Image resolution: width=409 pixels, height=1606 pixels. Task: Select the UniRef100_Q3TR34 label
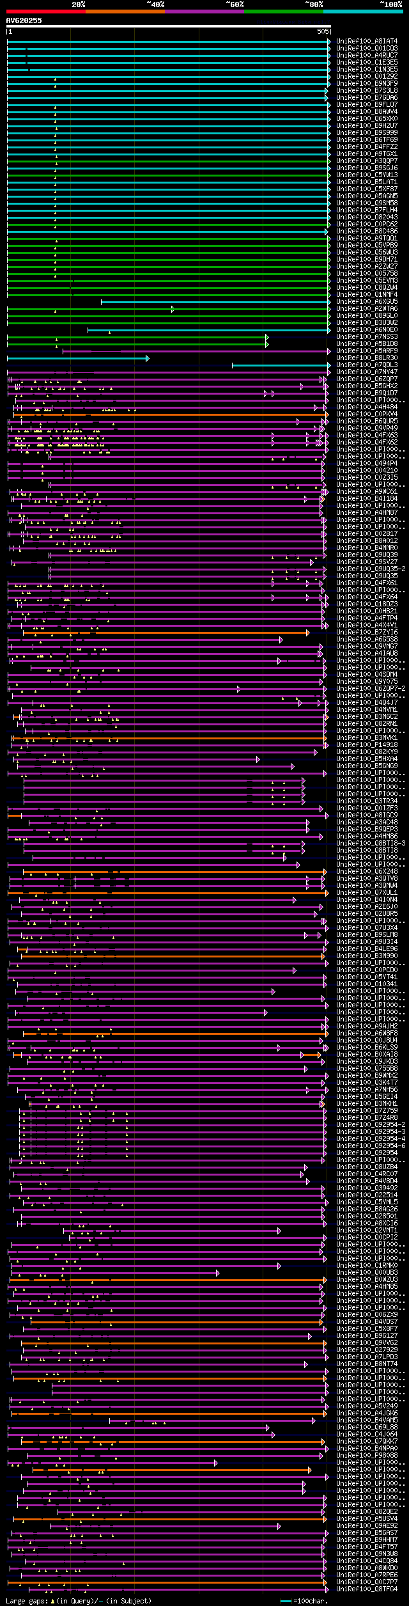[x=367, y=801]
